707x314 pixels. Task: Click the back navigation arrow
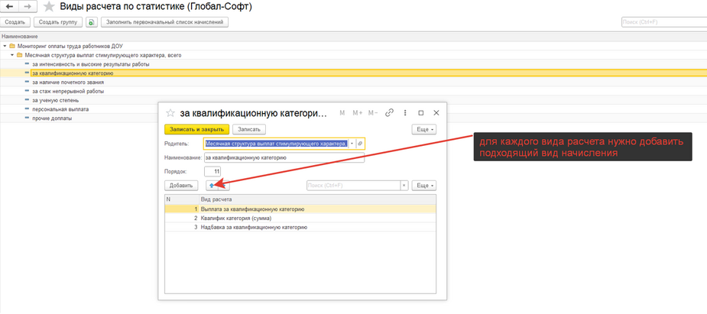tap(11, 7)
